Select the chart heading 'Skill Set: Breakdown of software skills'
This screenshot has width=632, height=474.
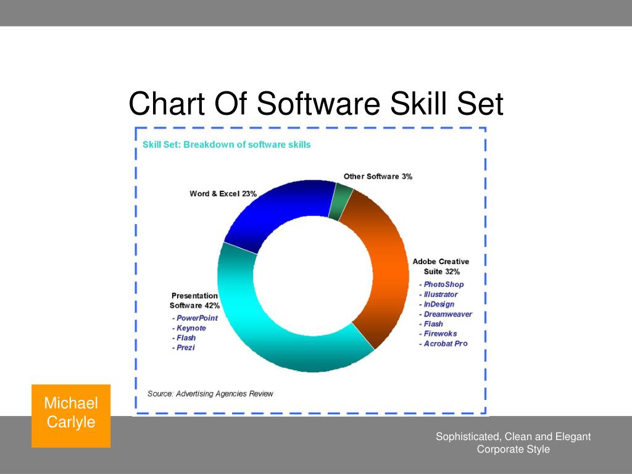[x=227, y=144]
